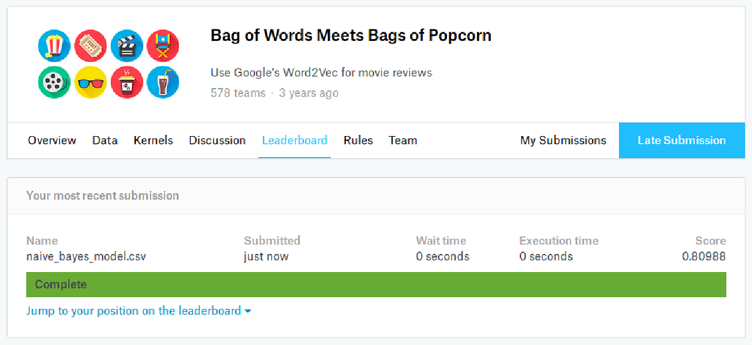
Task: Click the clapperboard icon
Action: [127, 46]
